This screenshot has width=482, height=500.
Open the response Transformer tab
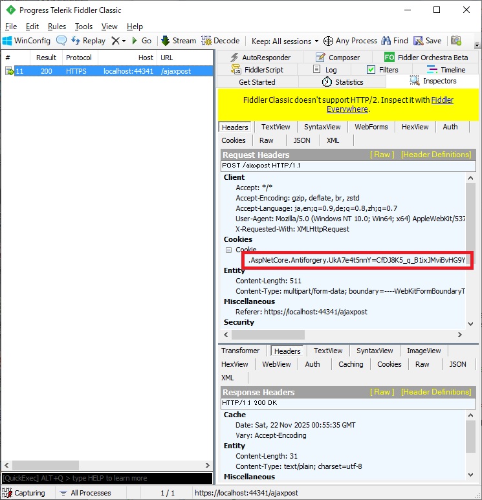[x=240, y=351]
